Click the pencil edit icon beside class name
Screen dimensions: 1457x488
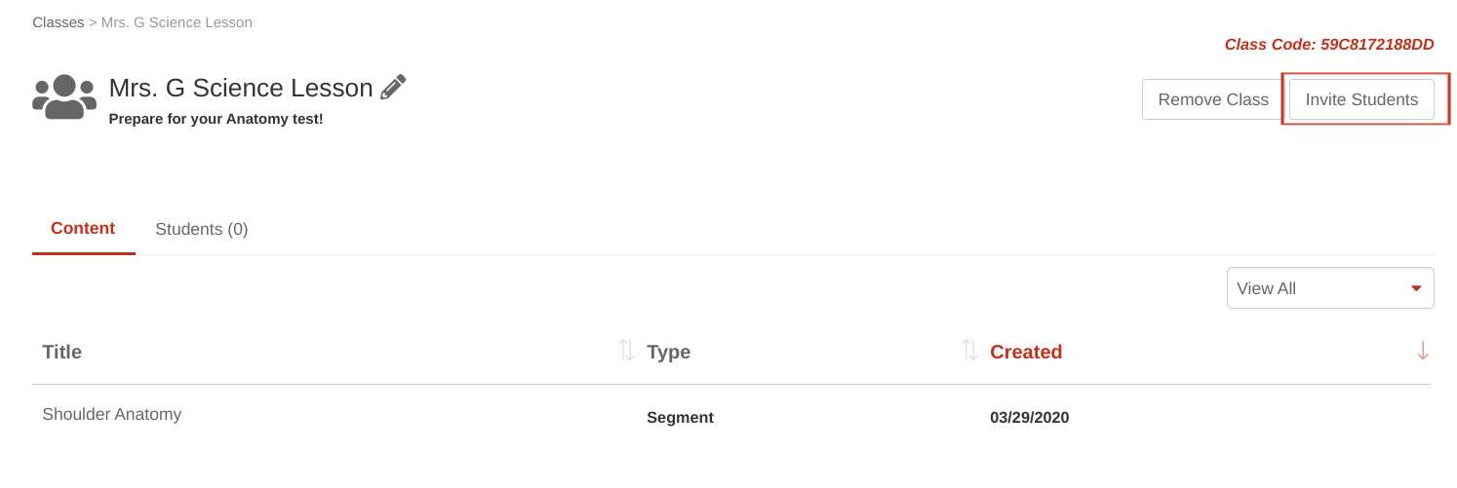(x=393, y=88)
